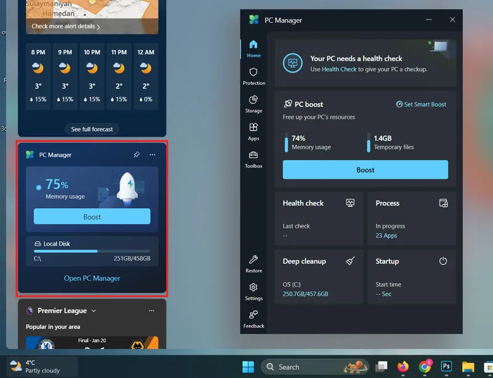This screenshot has height=378, width=493.
Task: Click the 250.7GB/457.6GB storage value
Action: point(305,294)
